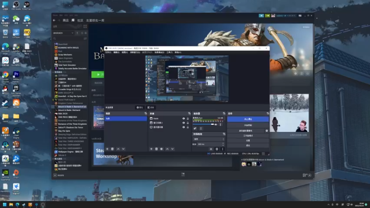Add a scene transition with plus icon
The height and width of the screenshot is (208, 370).
[x=211, y=149]
